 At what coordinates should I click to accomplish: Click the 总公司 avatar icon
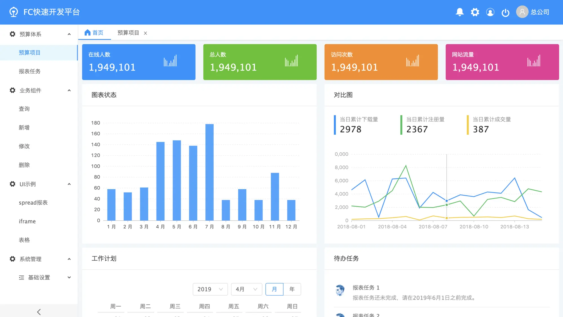[x=522, y=12]
